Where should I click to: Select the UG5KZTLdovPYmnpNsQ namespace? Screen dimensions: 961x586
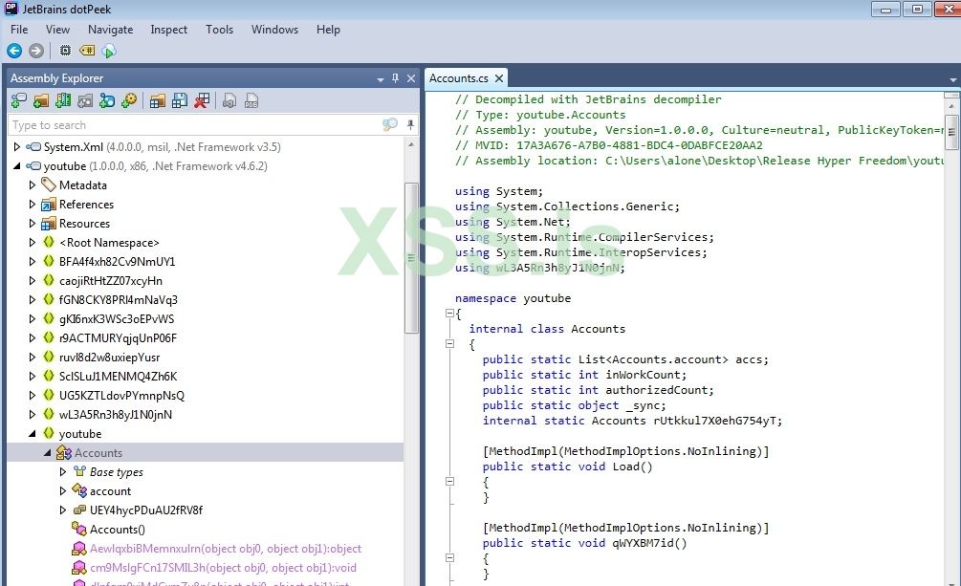coord(121,396)
